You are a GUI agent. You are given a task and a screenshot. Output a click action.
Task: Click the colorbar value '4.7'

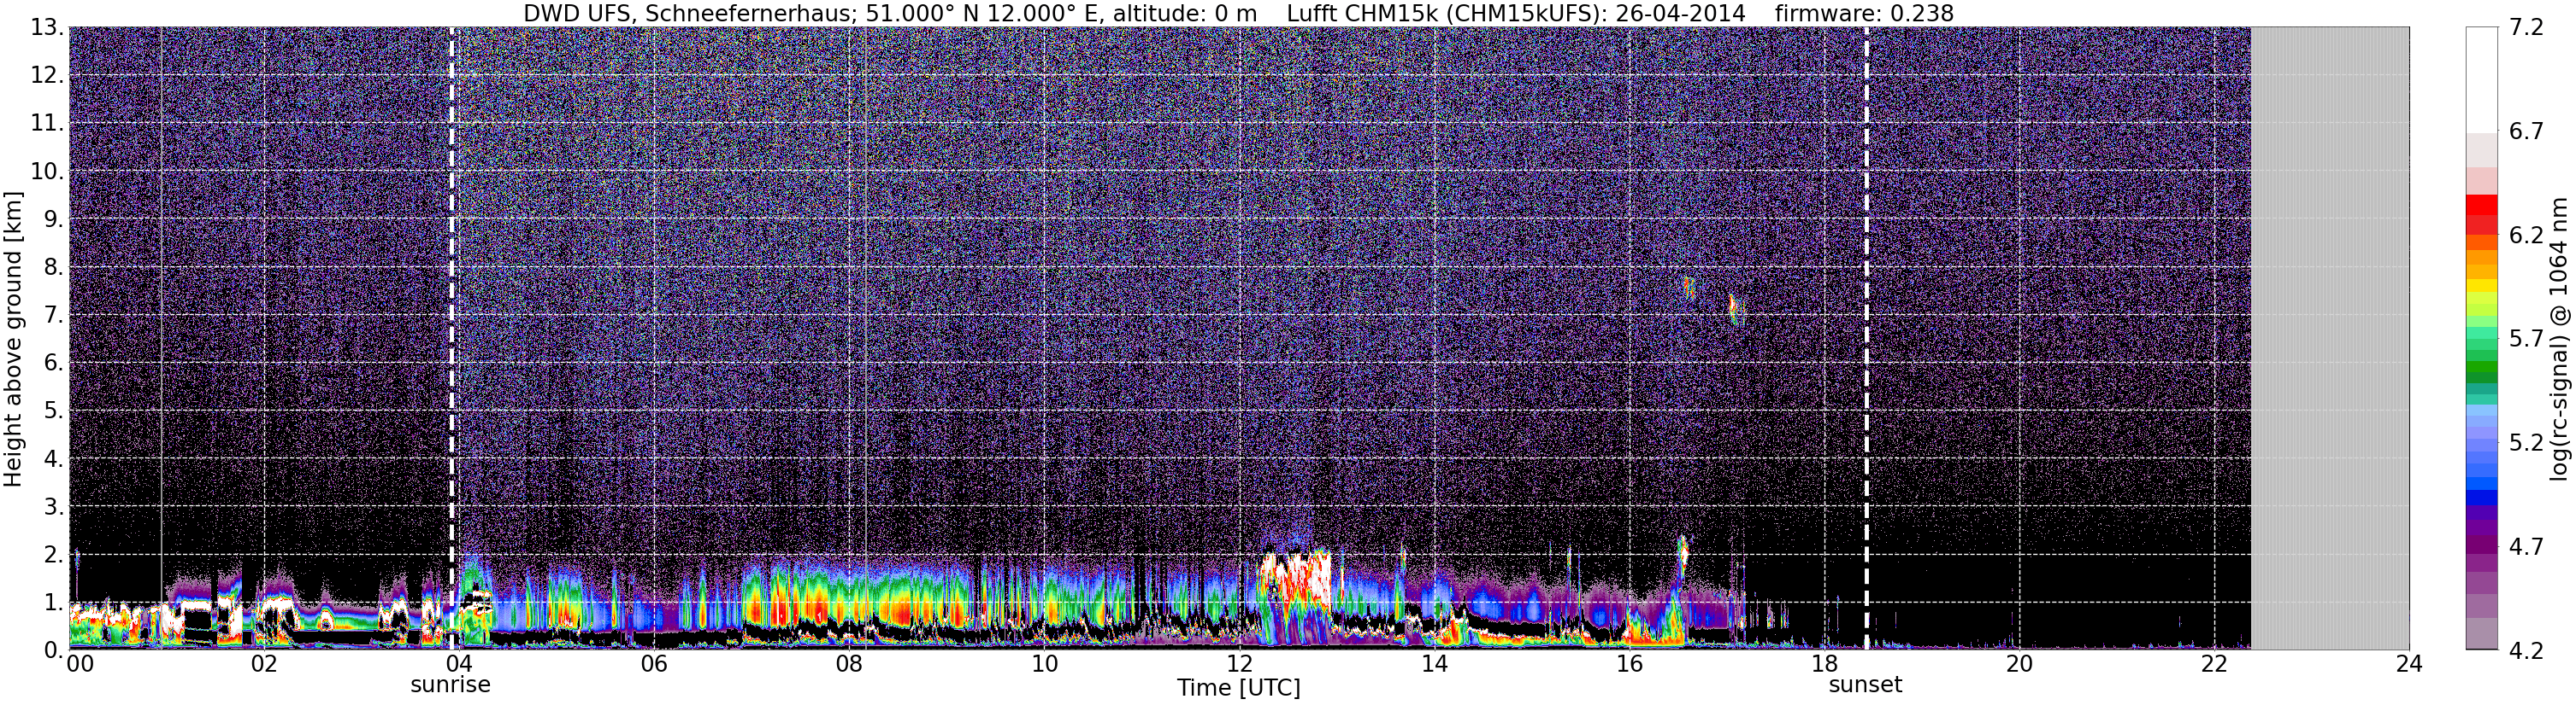pyautogui.click(x=2526, y=547)
